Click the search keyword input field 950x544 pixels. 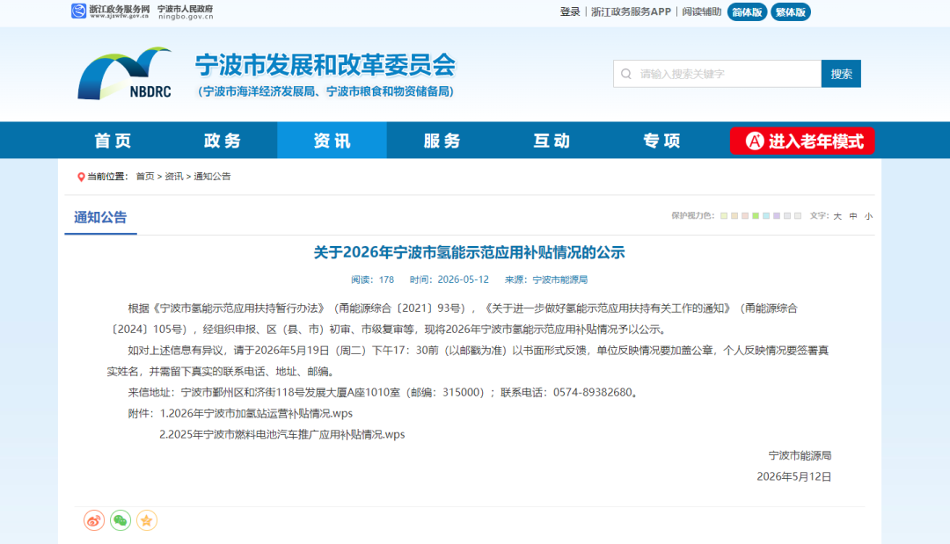click(718, 74)
